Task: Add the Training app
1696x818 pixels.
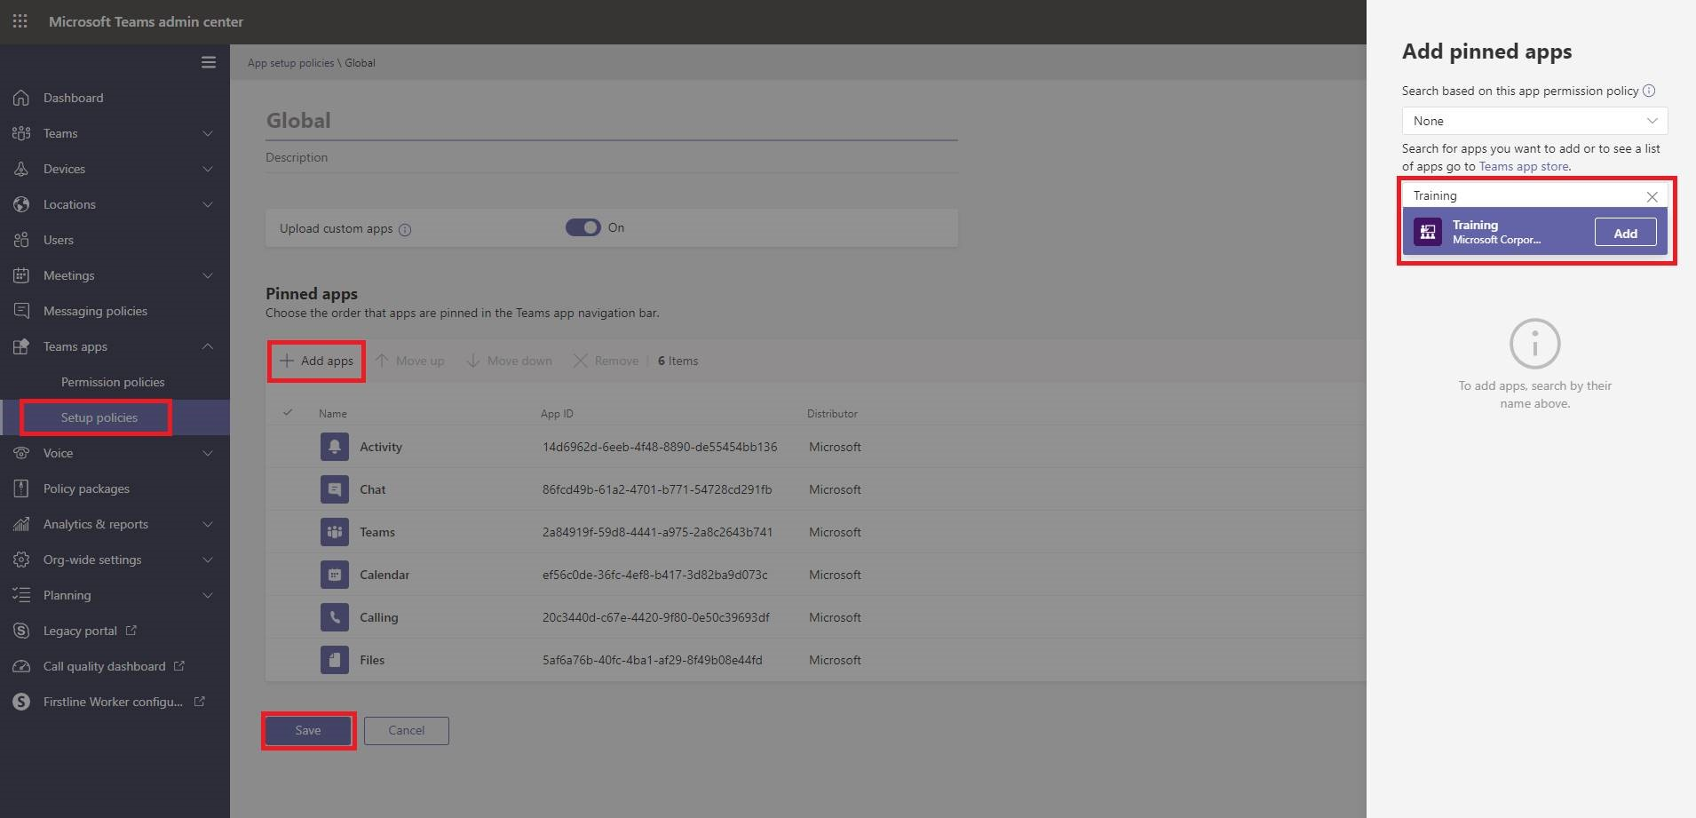Action: (1625, 233)
